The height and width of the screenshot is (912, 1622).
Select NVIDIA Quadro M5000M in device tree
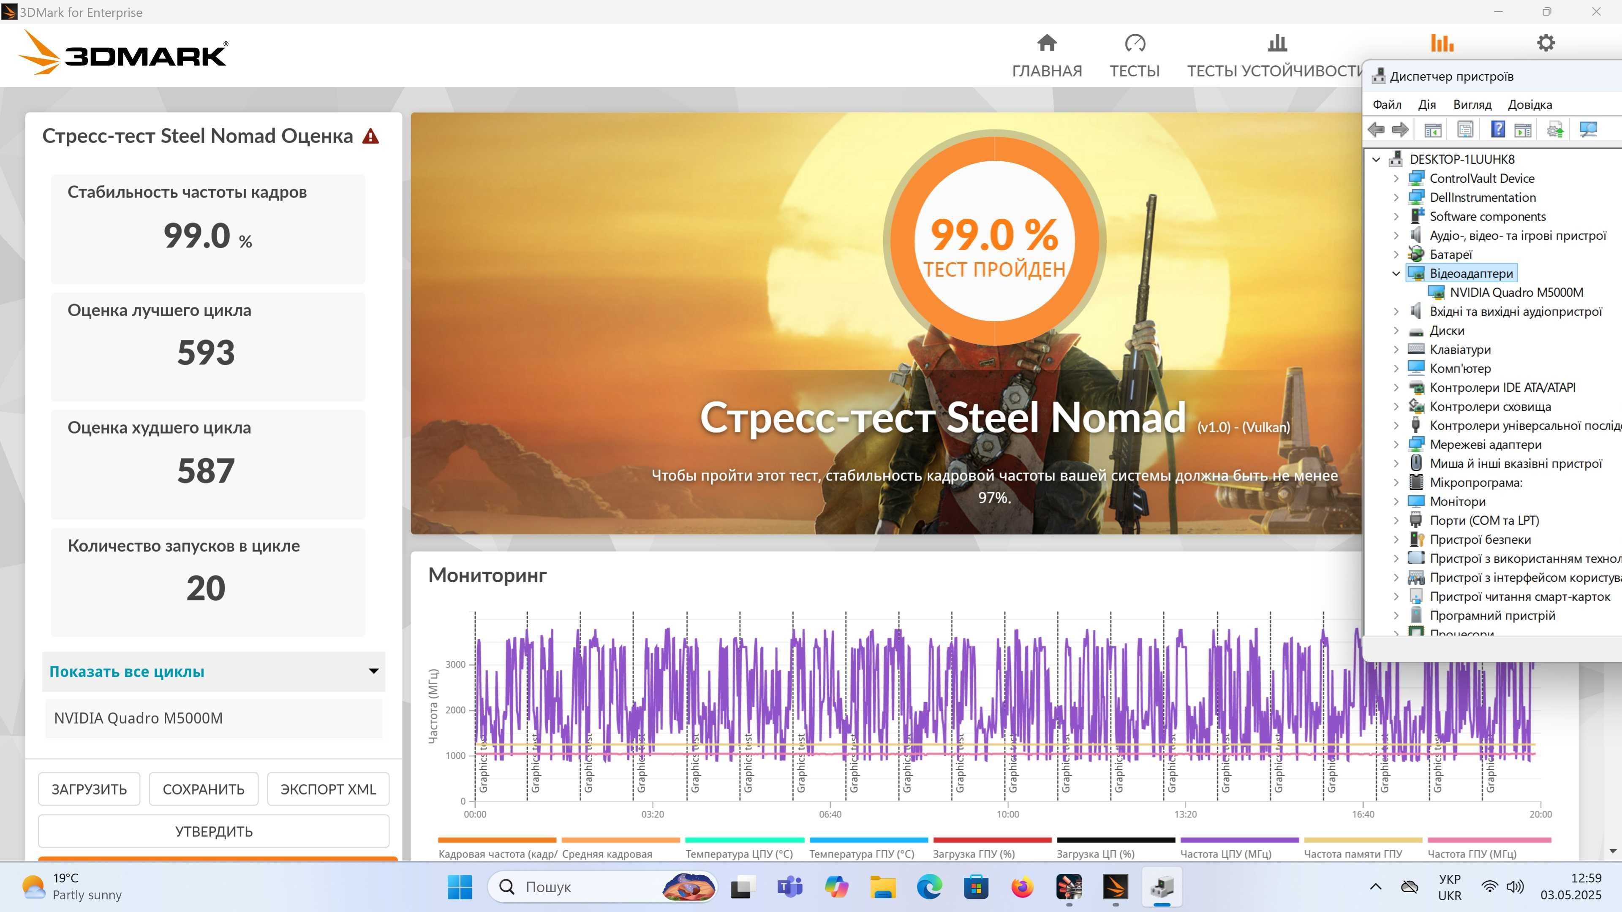1516,292
